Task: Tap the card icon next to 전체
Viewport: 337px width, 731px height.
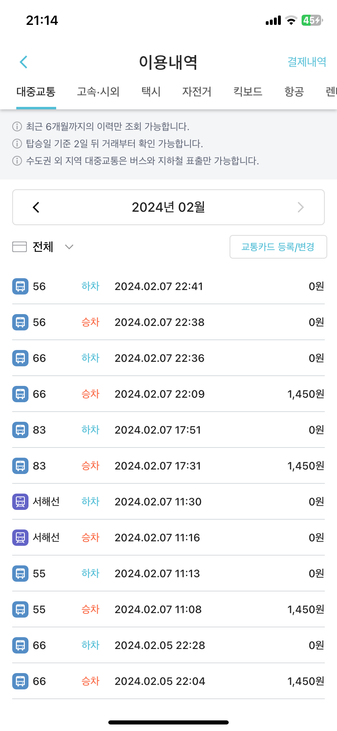Action: (x=20, y=247)
